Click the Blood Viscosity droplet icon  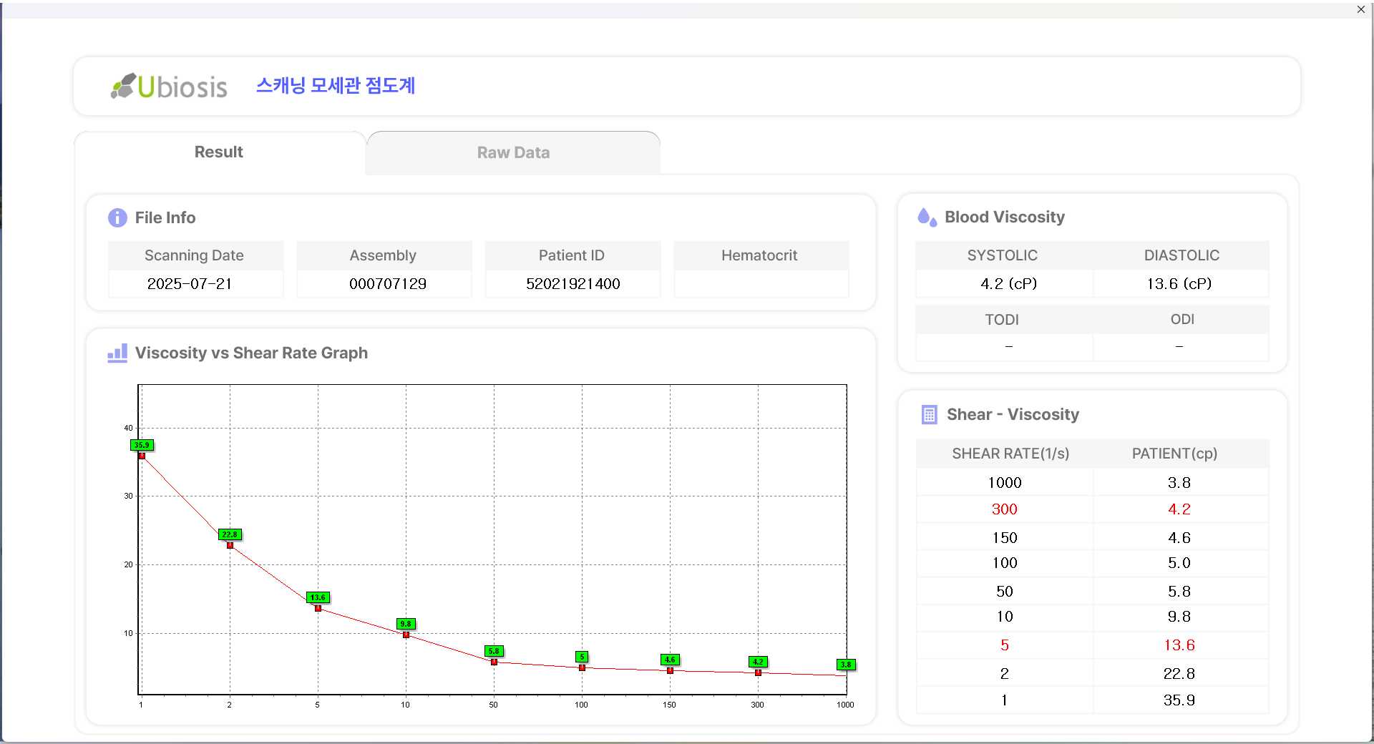pos(927,217)
